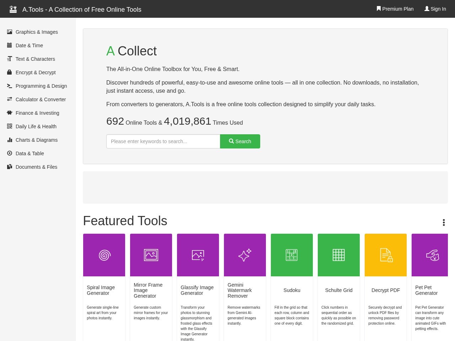Click 'The All-in-One Online Toolbox' tagline

[173, 69]
